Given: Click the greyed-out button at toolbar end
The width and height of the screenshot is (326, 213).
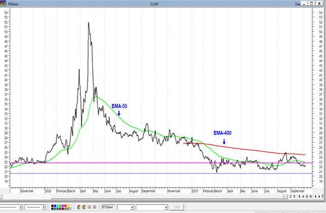Looking at the screenshot, I should pyautogui.click(x=177, y=207).
